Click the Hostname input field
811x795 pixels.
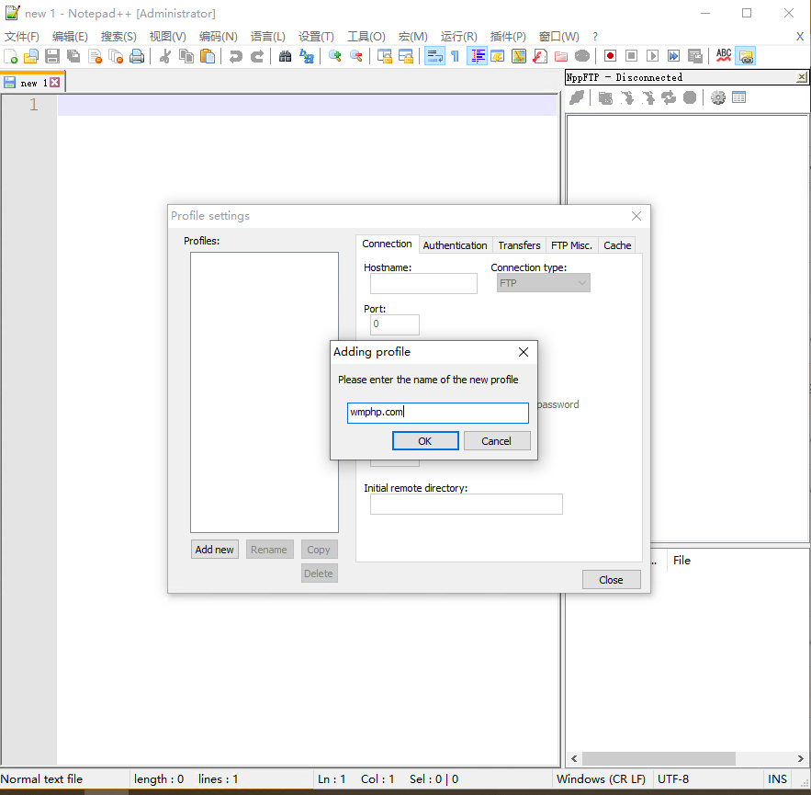[x=423, y=284]
